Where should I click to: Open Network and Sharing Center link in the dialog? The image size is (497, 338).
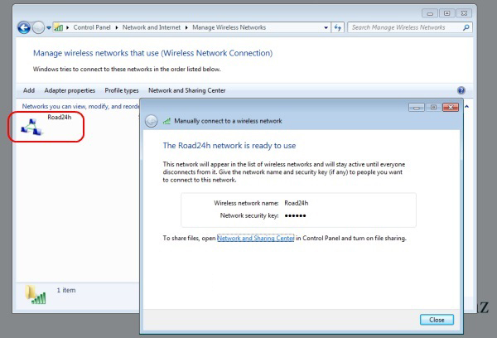point(255,238)
